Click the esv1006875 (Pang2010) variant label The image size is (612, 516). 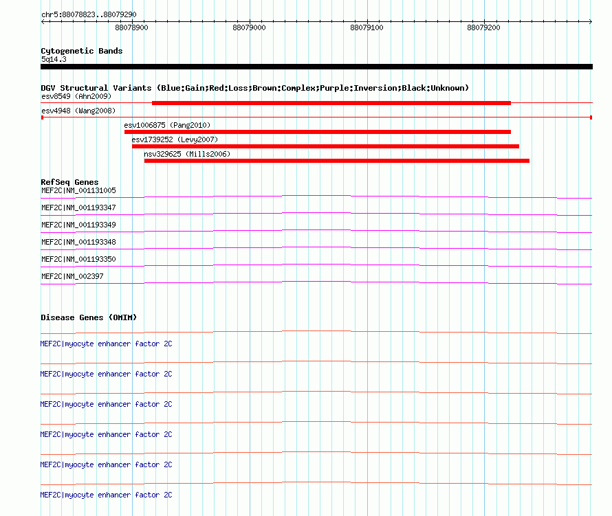167,125
